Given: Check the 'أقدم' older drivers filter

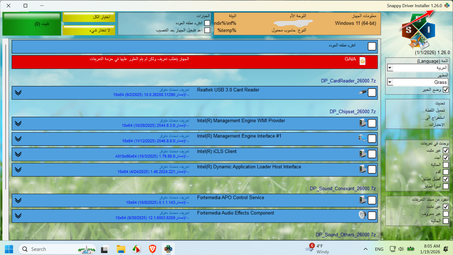Looking at the screenshot, I should click(x=446, y=172).
